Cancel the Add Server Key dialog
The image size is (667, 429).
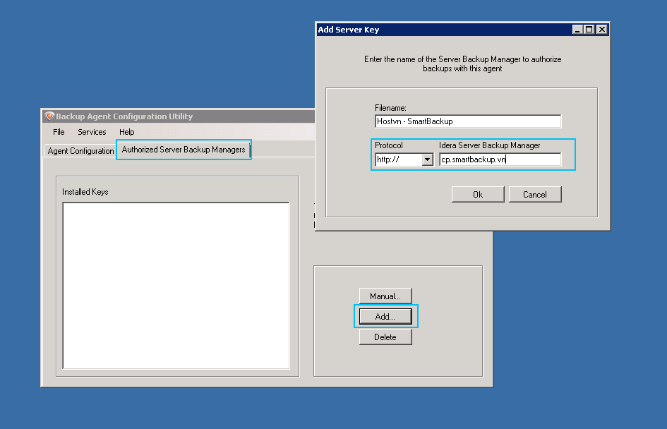tap(535, 194)
